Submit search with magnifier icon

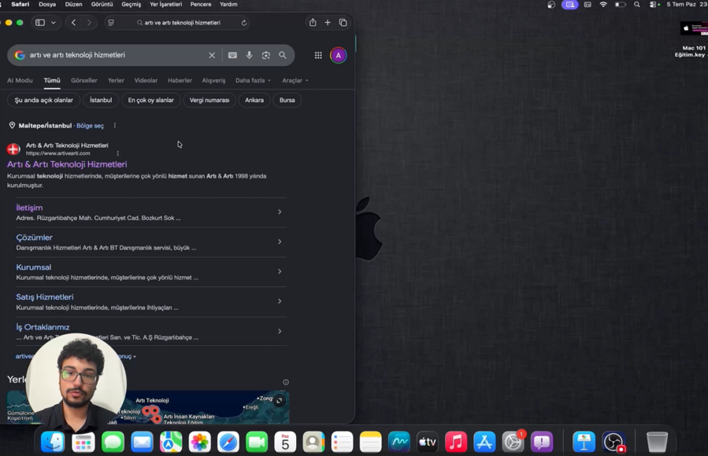[x=283, y=55]
